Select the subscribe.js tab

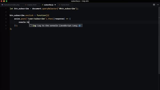point(49,5)
